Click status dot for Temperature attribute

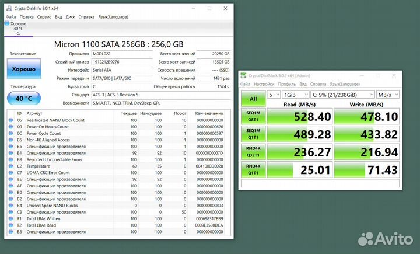click(x=10, y=166)
